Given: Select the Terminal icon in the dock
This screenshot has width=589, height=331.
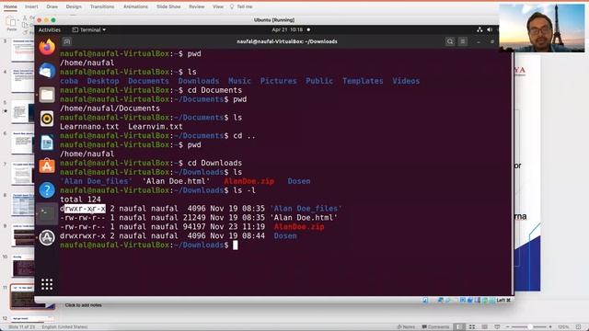Looking at the screenshot, I should tap(47, 213).
